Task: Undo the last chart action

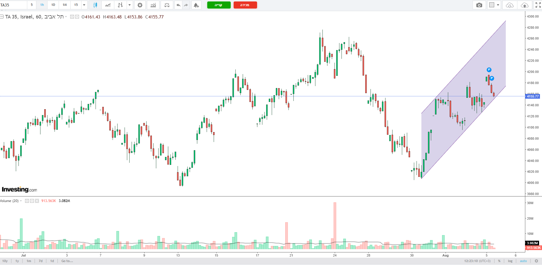Action: pos(178,5)
